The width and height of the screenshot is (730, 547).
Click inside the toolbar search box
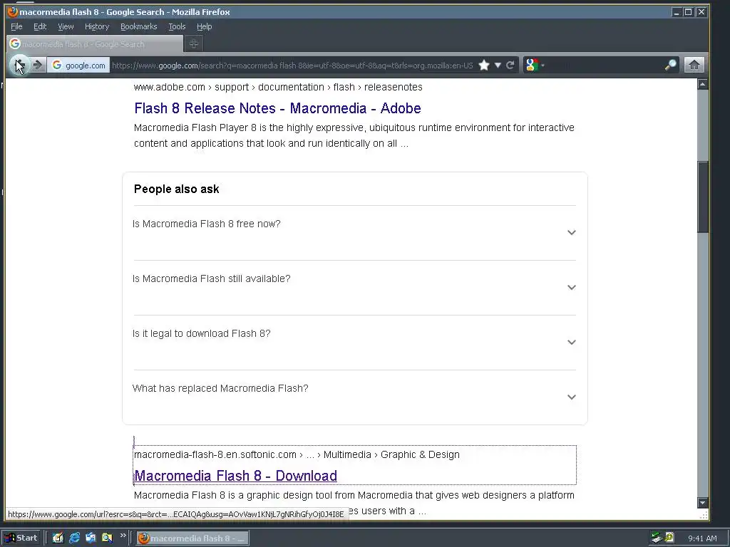click(x=605, y=65)
